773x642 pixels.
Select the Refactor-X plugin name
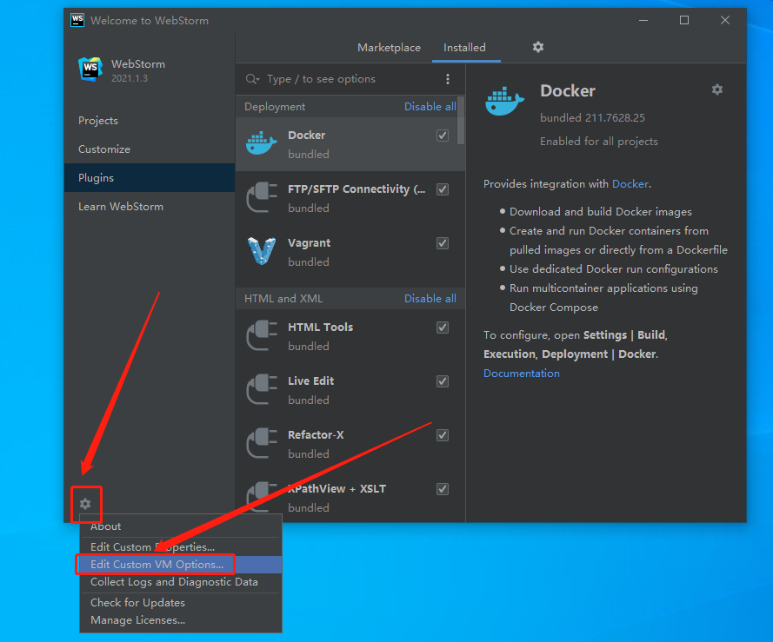tap(316, 435)
